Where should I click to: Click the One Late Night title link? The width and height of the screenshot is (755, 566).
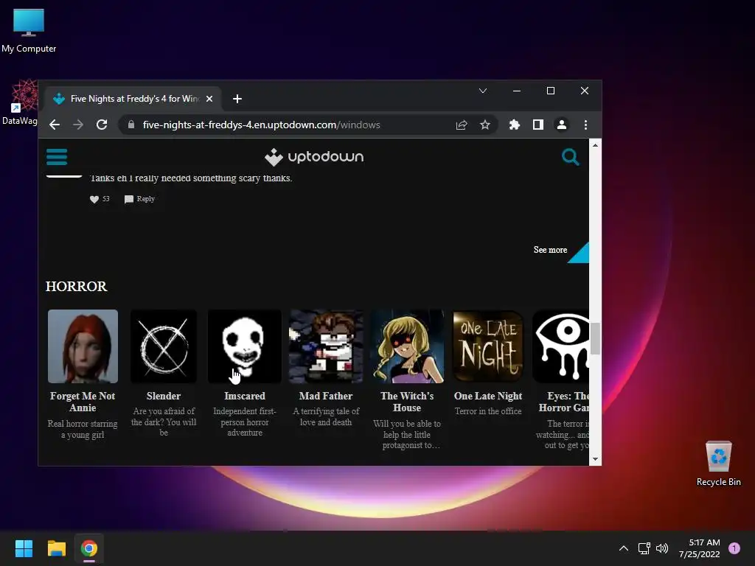(x=488, y=396)
